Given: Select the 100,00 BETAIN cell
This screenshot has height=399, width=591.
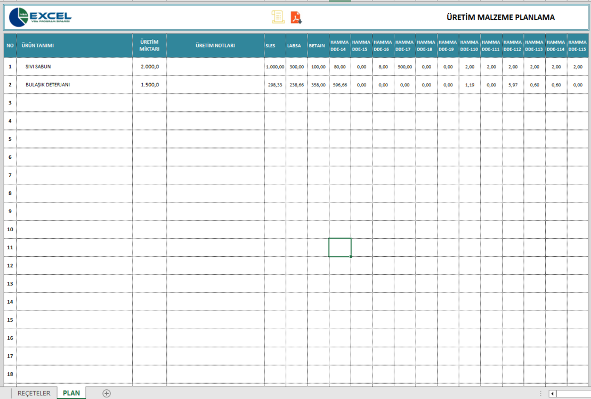Looking at the screenshot, I should 318,67.
